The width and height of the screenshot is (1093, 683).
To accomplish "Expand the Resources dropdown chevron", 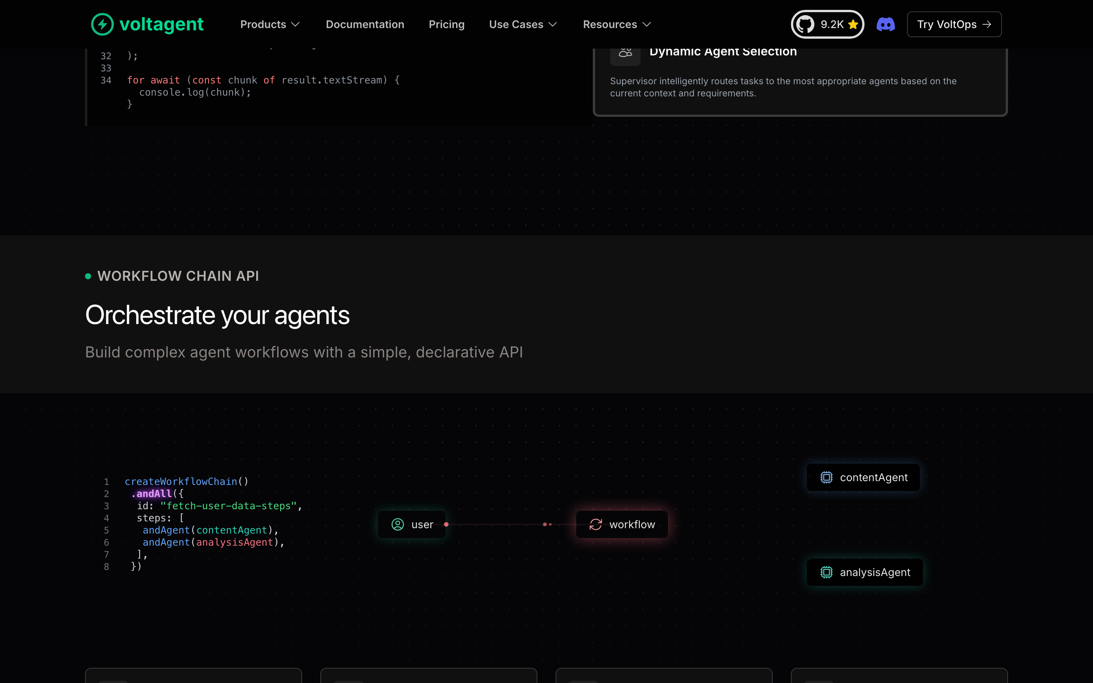I will (646, 24).
